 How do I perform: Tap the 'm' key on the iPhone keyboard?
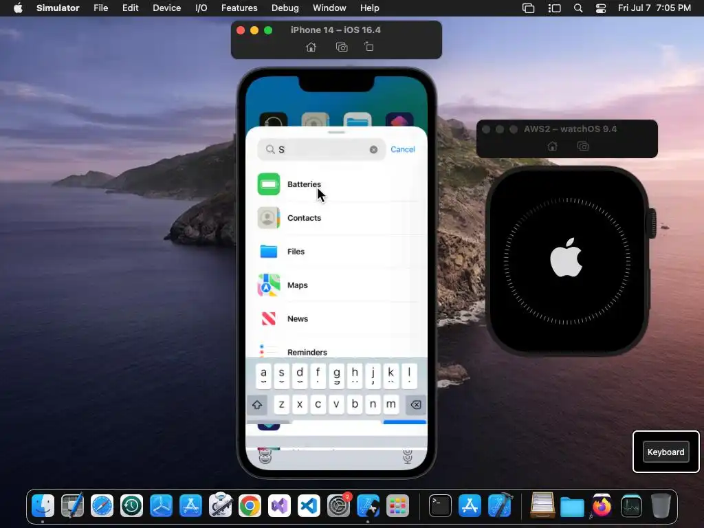391,404
